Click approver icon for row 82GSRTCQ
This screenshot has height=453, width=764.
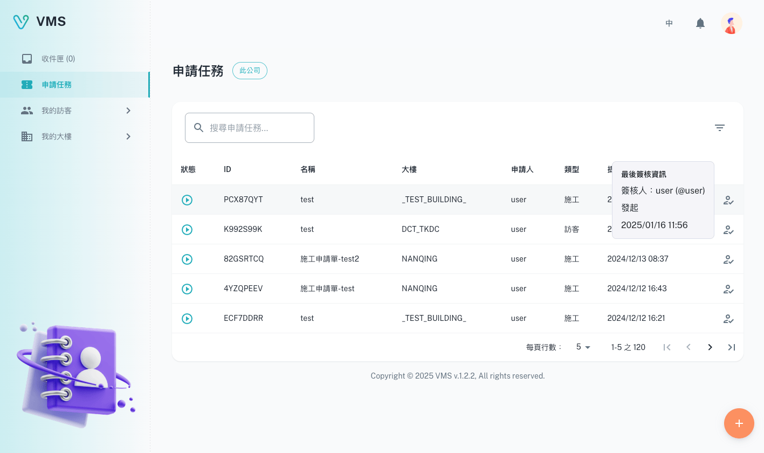point(728,259)
